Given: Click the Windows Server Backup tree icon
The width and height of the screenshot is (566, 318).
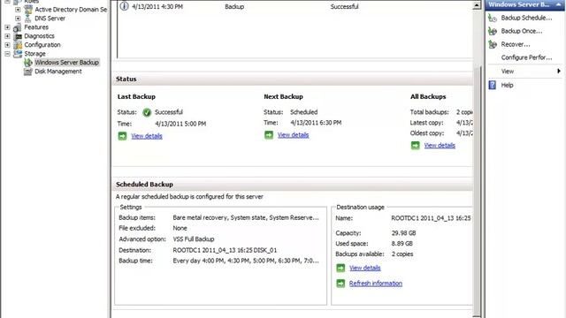Looking at the screenshot, I should [28, 63].
